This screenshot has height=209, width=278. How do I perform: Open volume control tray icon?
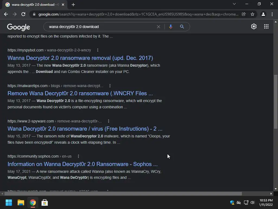pyautogui.click(x=252, y=202)
